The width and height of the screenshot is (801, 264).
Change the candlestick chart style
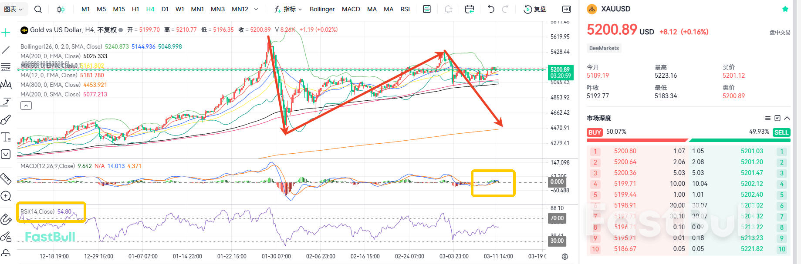coord(61,9)
